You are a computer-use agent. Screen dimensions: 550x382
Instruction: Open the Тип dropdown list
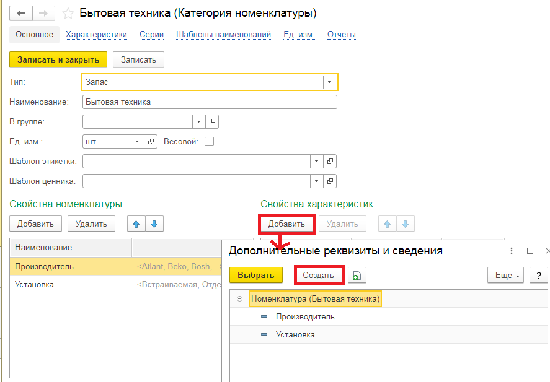(329, 82)
